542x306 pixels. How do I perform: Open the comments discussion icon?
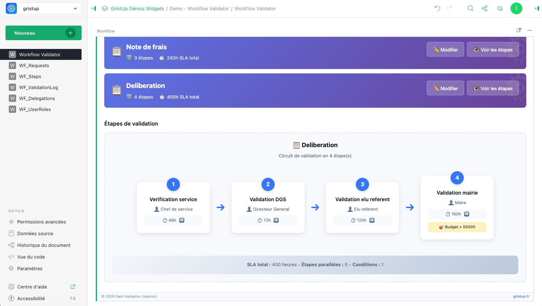[x=500, y=8]
